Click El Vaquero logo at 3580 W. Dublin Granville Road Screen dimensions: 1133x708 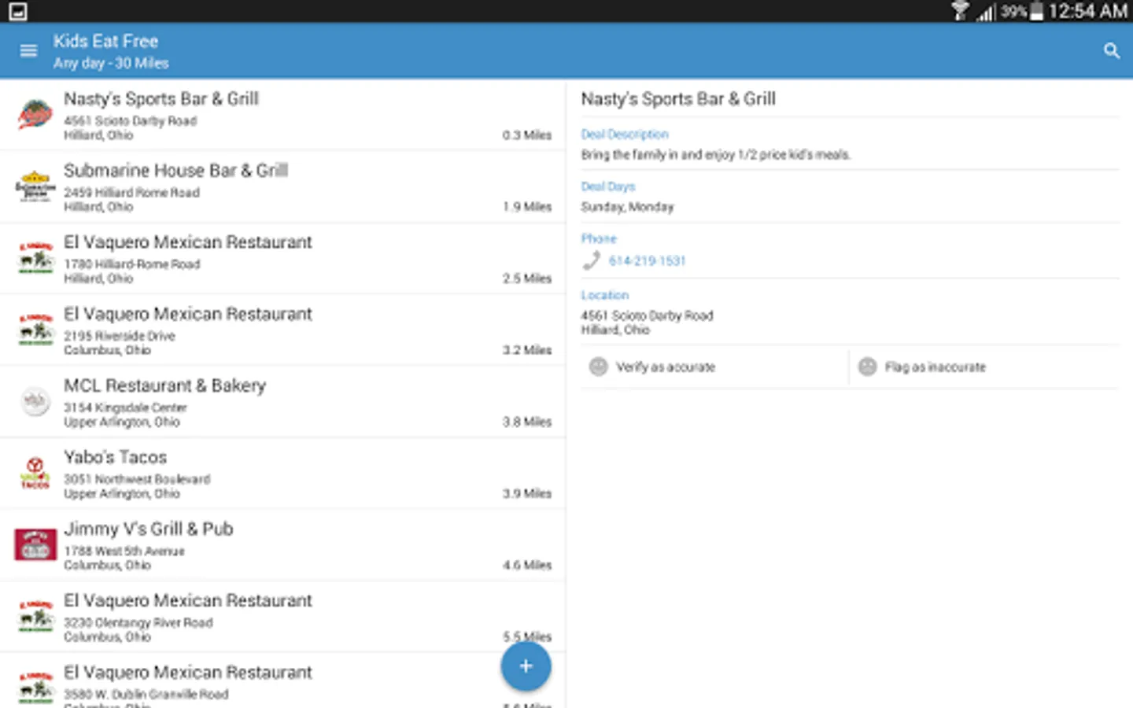pos(35,688)
